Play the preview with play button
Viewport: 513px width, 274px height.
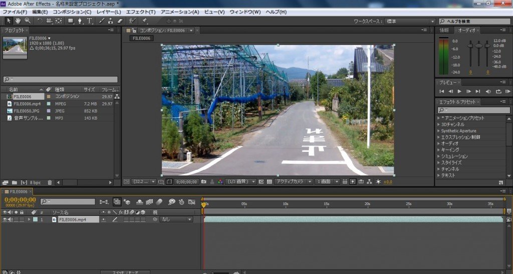459,92
